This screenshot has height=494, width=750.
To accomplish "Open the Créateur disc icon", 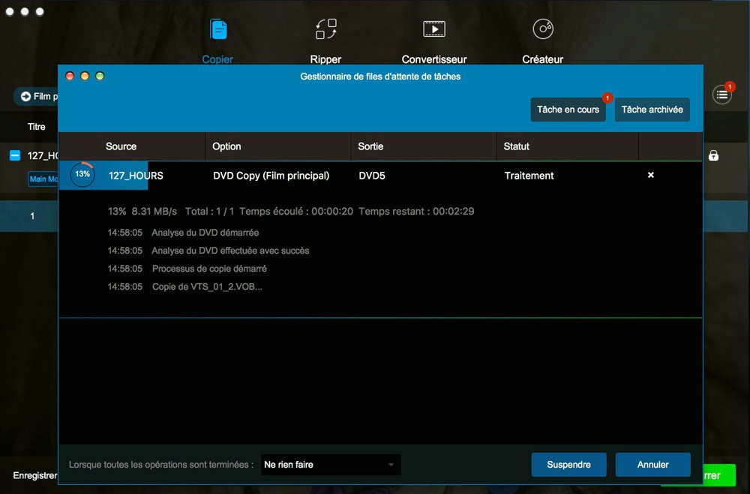I will (x=543, y=29).
